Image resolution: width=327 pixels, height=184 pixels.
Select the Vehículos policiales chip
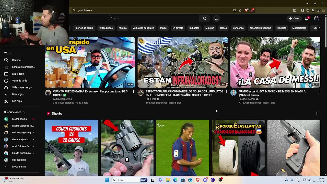coord(143,28)
